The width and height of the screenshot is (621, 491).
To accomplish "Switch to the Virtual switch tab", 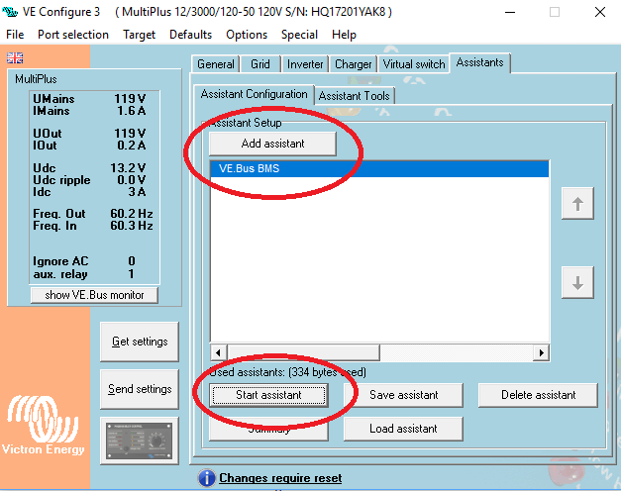I will 414,64.
